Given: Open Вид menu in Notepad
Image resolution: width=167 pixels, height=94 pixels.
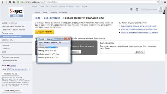Looking at the screenshot, I should [x=60, y=42].
